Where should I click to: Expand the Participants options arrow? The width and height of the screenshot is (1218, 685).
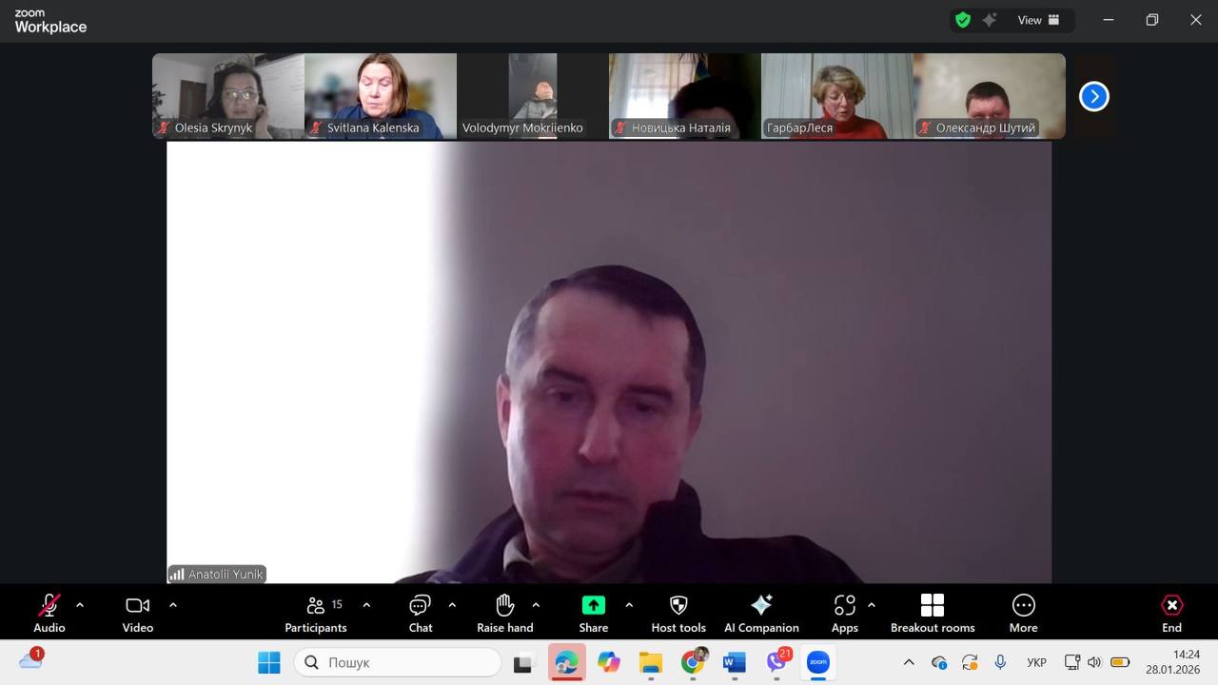point(366,605)
